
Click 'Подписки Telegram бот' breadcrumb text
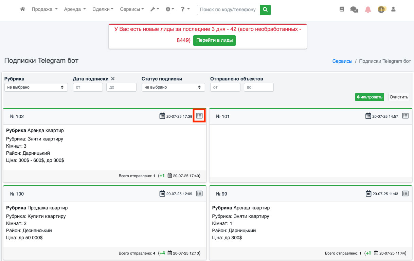pos(385,61)
